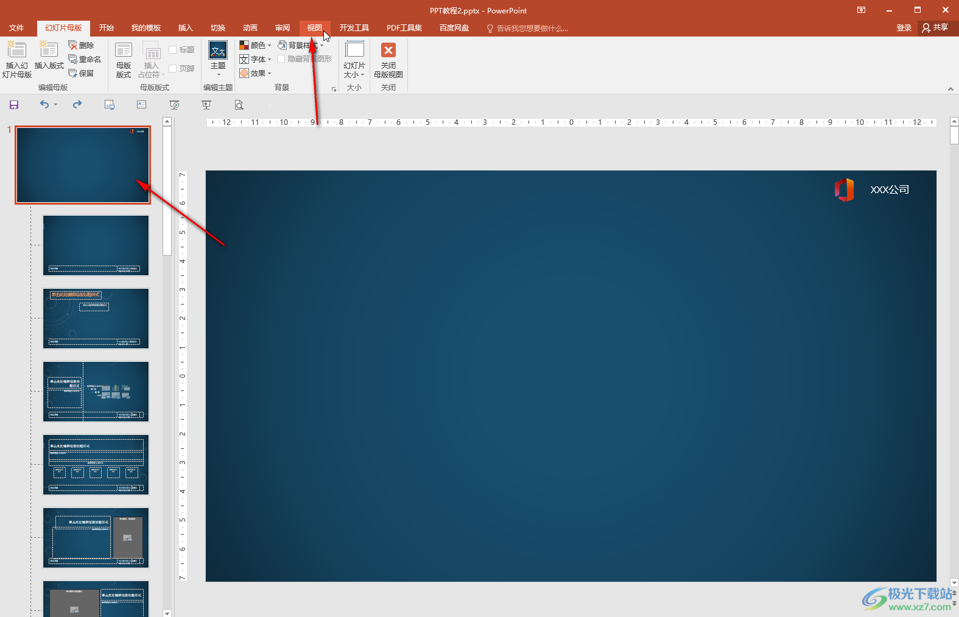The height and width of the screenshot is (617, 959).
Task: Open Slide Size (幻灯片大小) menu
Action: tap(354, 60)
